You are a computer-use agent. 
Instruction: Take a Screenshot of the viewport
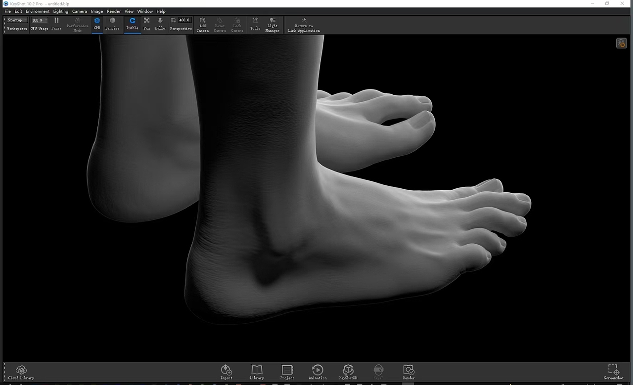tap(614, 372)
